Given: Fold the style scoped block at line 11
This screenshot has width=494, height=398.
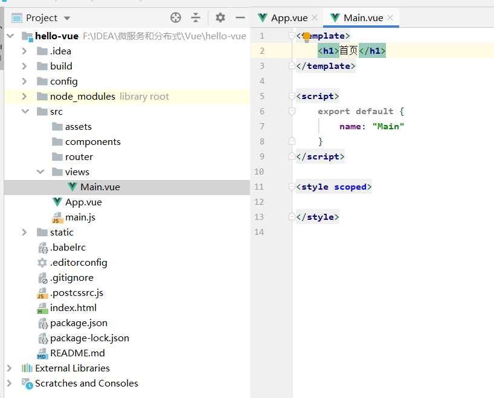Looking at the screenshot, I should 292,187.
